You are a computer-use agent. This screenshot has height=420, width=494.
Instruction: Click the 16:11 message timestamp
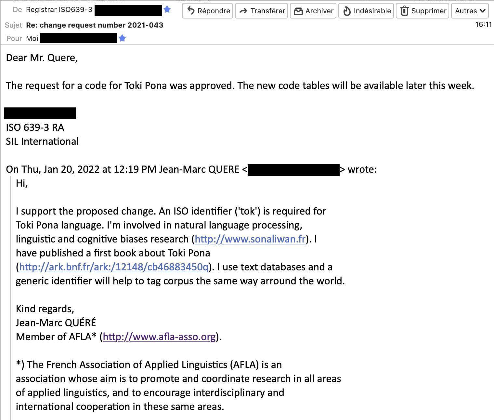click(x=483, y=25)
